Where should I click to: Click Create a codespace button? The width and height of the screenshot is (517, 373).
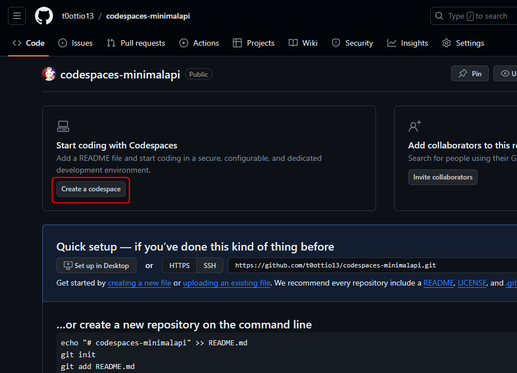point(91,189)
